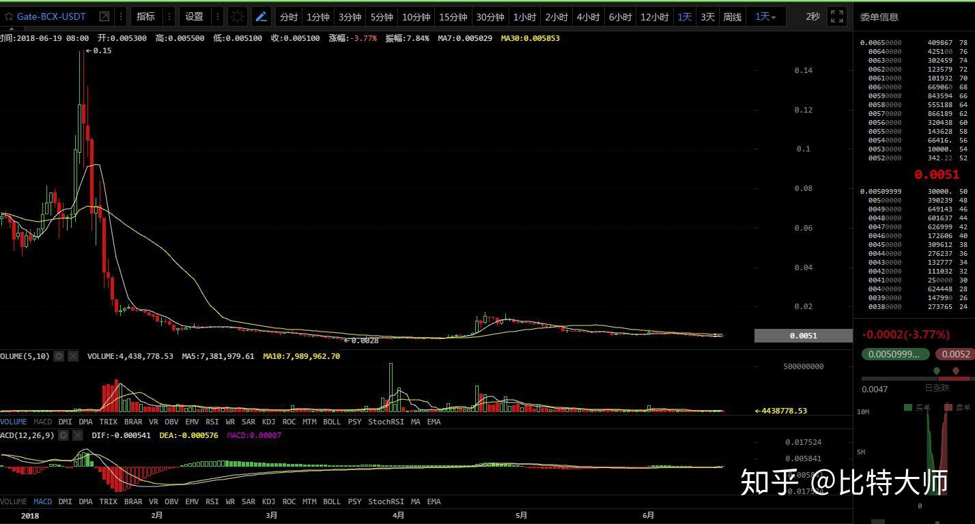Select the 30分钟 interval

click(x=490, y=17)
